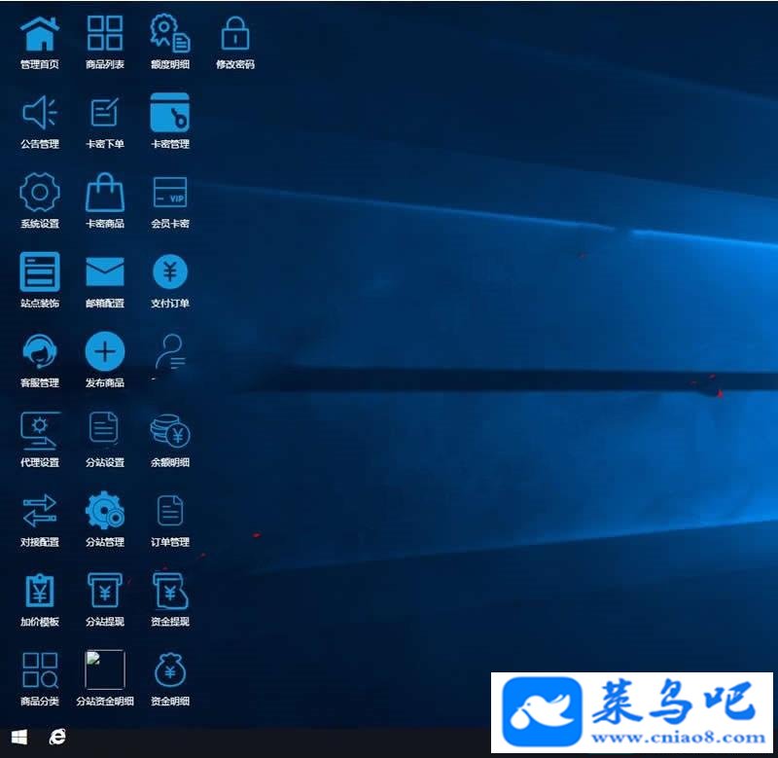
Task: Open 卡密下单 order icon
Action: (105, 112)
